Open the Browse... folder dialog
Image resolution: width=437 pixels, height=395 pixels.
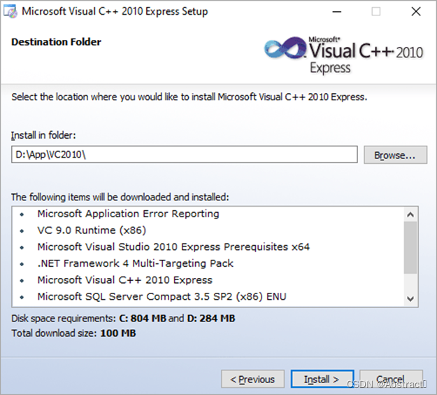click(x=395, y=155)
